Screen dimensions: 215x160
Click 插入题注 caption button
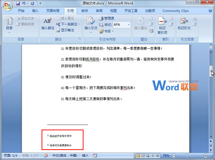(x=140, y=23)
